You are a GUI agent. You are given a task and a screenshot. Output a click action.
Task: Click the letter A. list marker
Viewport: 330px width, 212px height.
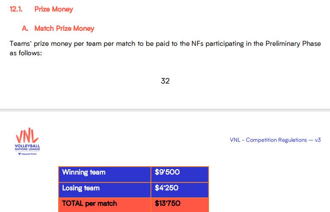(x=25, y=28)
